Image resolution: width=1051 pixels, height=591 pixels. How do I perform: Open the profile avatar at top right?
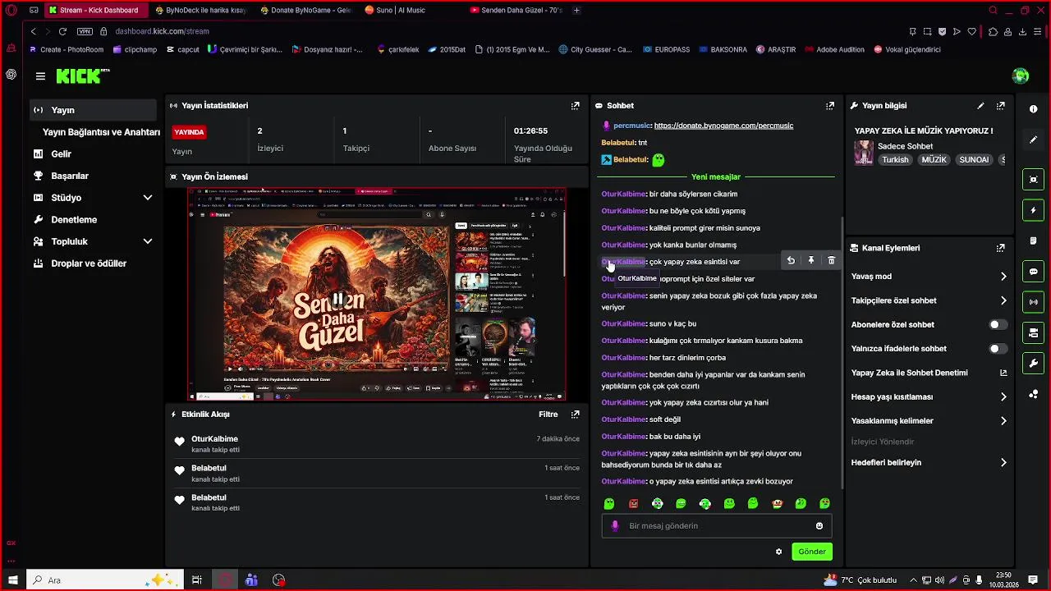[x=1021, y=76]
